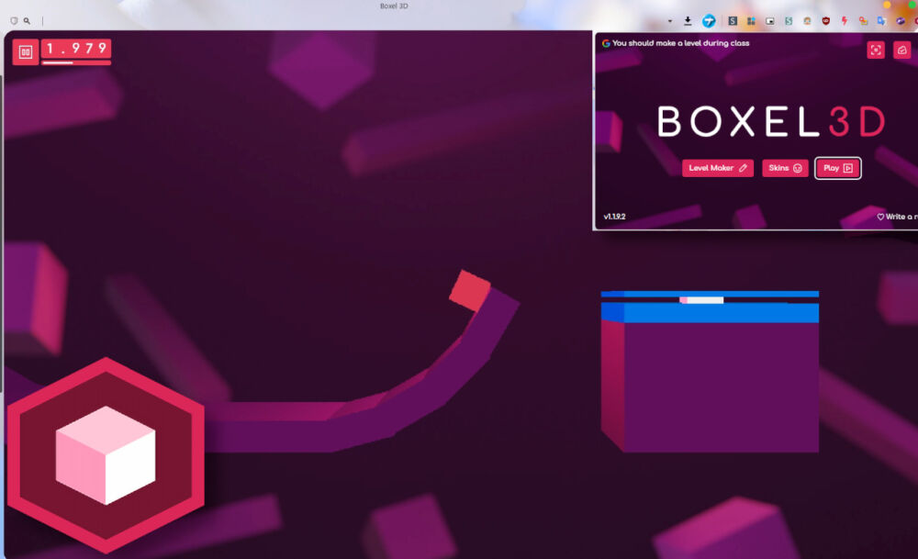Image resolution: width=918 pixels, height=559 pixels.
Task: Open the Level Maker
Action: pos(717,168)
